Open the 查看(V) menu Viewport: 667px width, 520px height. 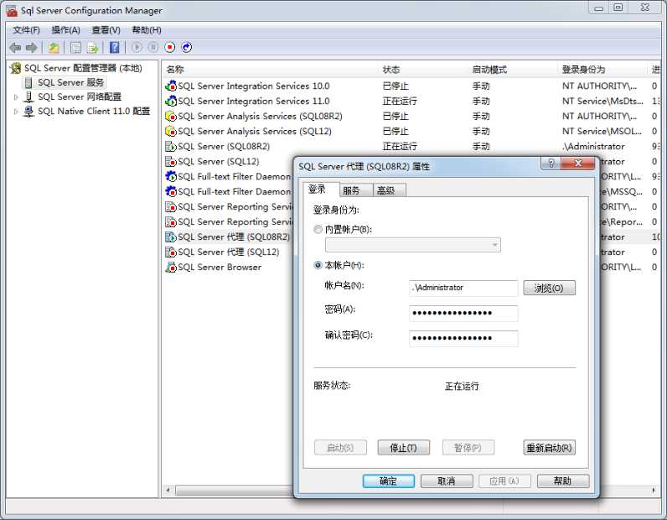(x=106, y=30)
